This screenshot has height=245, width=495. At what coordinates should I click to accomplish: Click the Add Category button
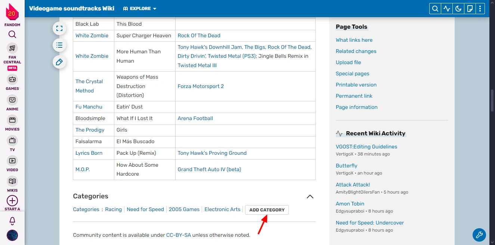[267, 210]
